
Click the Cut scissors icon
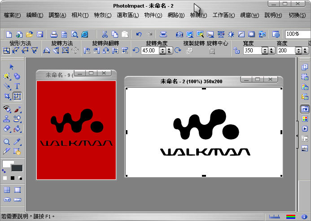point(105,34)
